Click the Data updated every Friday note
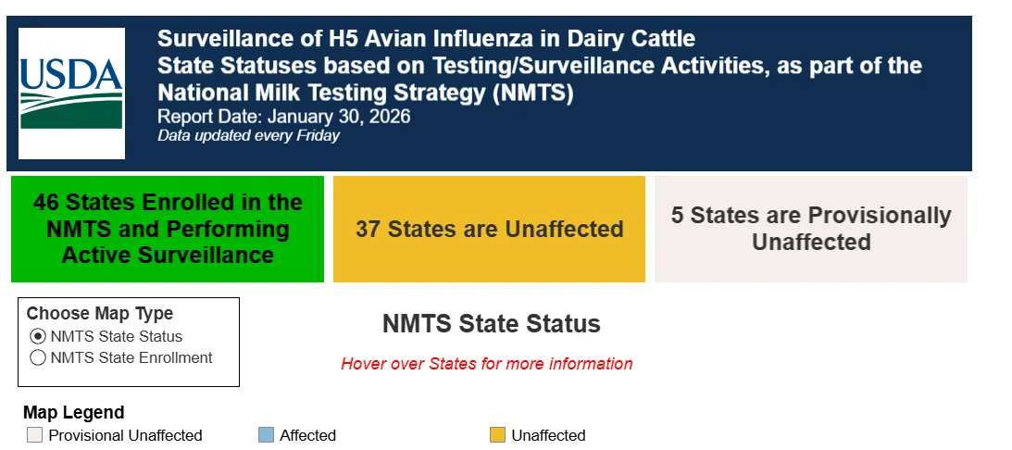 [248, 135]
